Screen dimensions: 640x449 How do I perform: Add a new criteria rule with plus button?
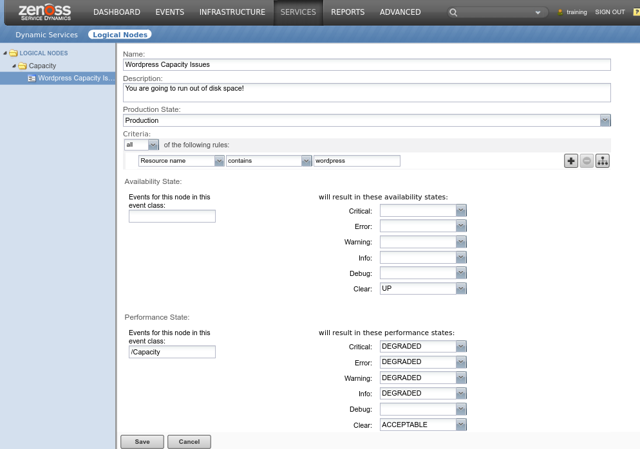coord(570,161)
